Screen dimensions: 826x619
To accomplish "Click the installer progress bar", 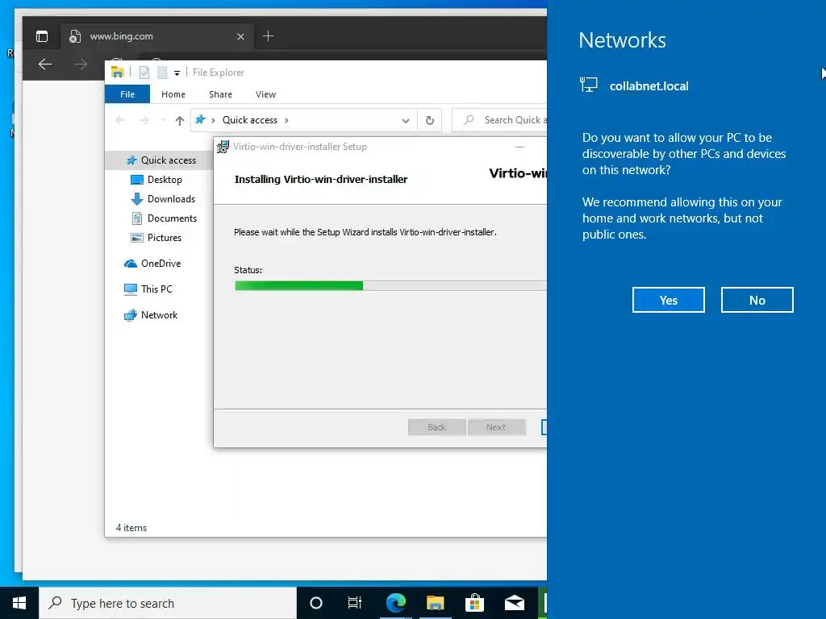I will pos(390,285).
